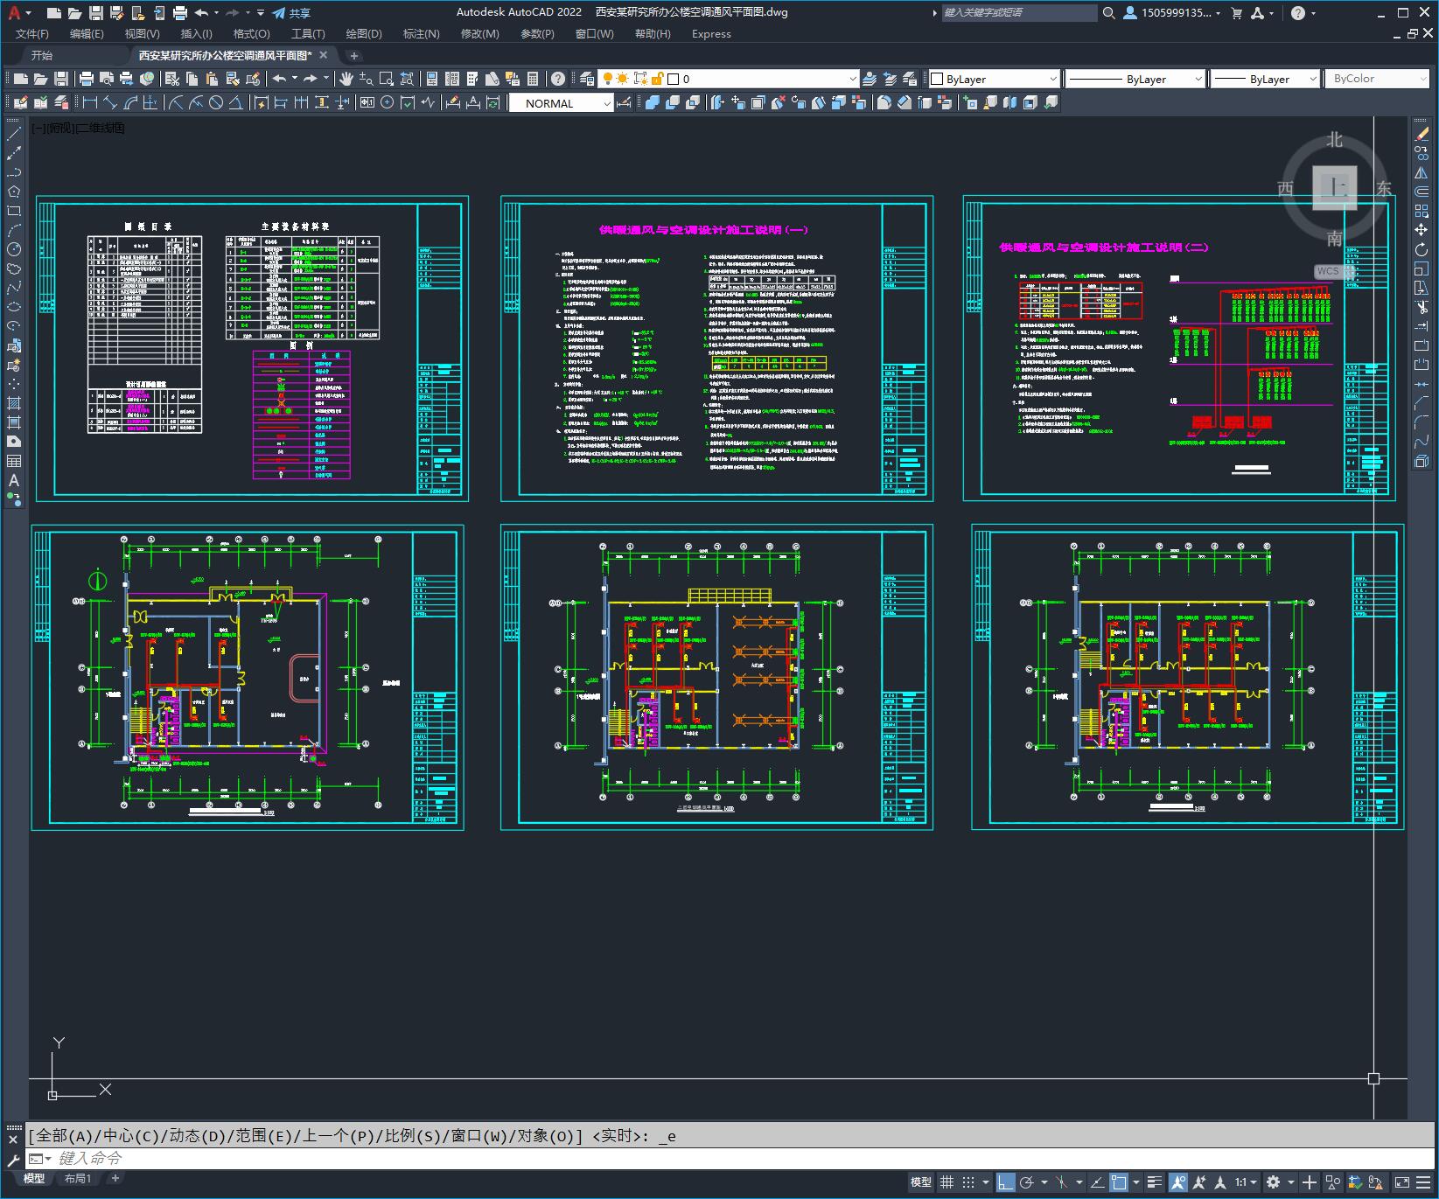Select the Pan hand tool
Viewport: 1439px width, 1199px height.
pos(346,79)
